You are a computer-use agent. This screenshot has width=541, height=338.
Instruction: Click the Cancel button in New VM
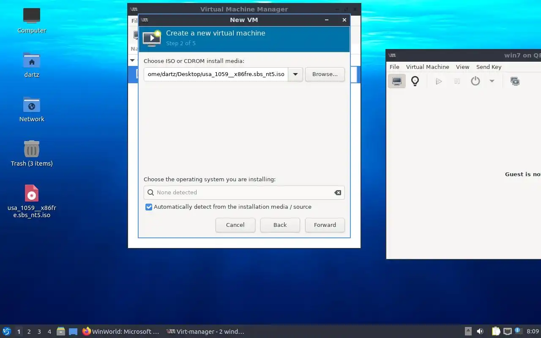click(235, 225)
